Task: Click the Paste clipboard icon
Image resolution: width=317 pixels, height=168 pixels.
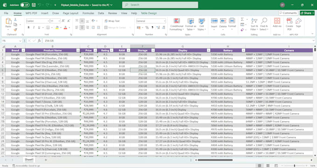Action: (x=8, y=21)
